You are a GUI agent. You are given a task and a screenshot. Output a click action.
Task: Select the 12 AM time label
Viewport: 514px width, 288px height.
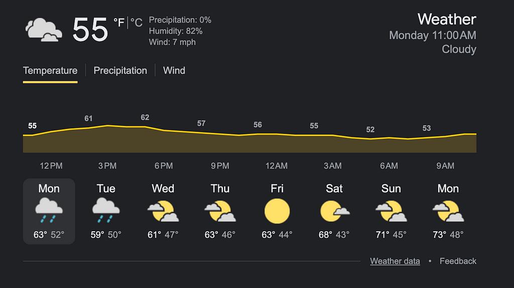click(x=277, y=166)
